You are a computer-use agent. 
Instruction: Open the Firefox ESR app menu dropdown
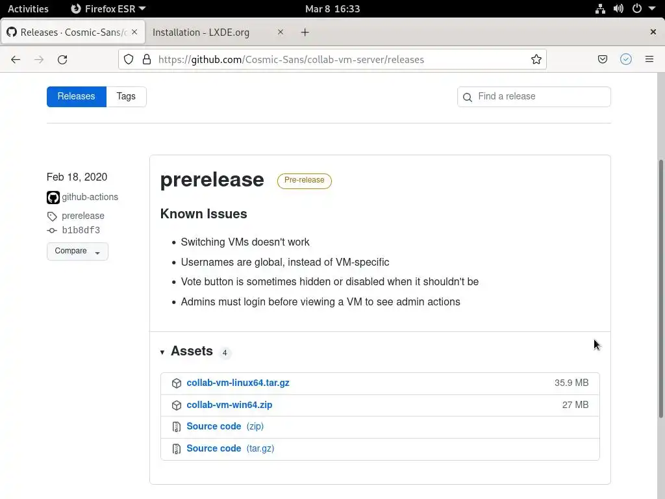(x=108, y=8)
